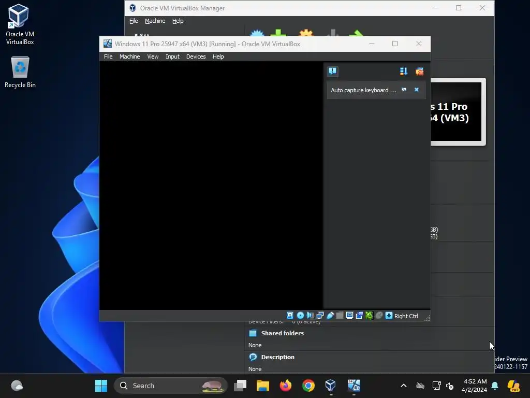This screenshot has width=530, height=398.
Task: Click the network tray icon
Action: 436,386
